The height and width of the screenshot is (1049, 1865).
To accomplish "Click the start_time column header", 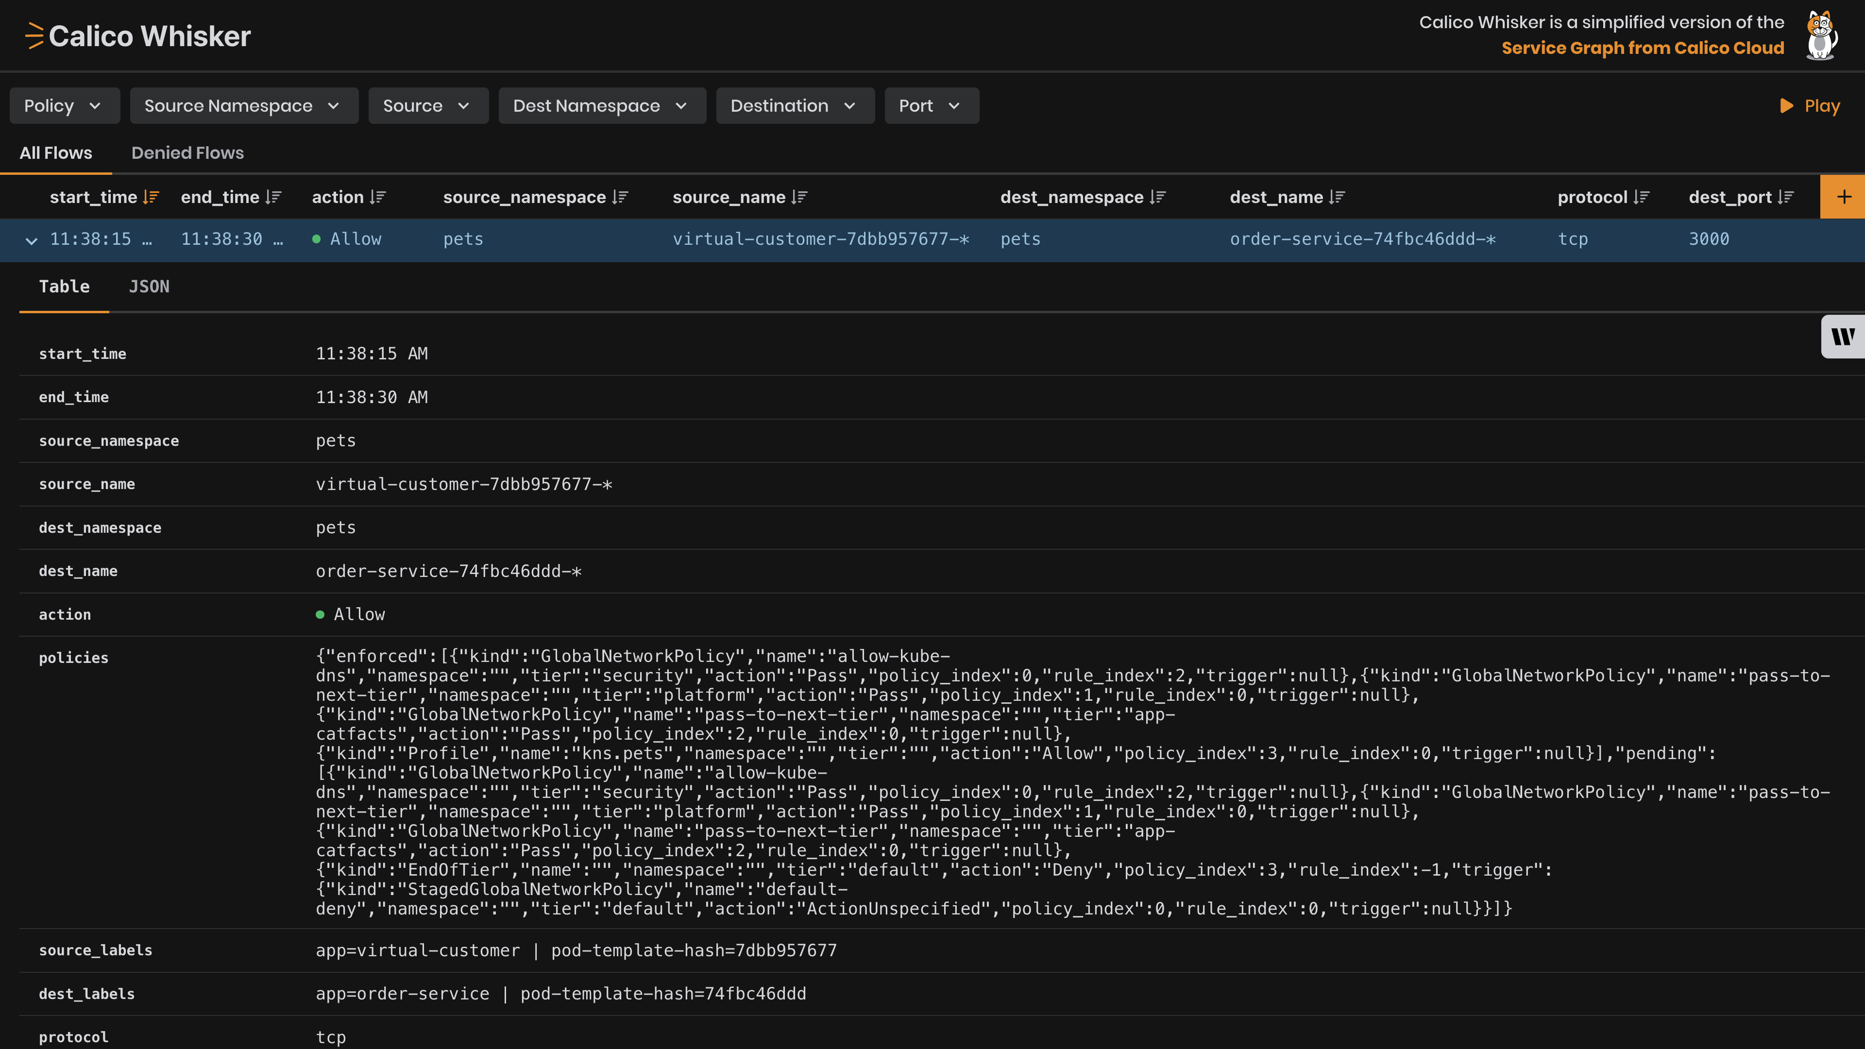I will click(x=93, y=197).
